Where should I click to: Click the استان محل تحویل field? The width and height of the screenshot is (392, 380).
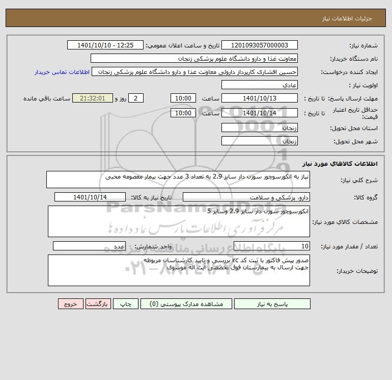260,128
